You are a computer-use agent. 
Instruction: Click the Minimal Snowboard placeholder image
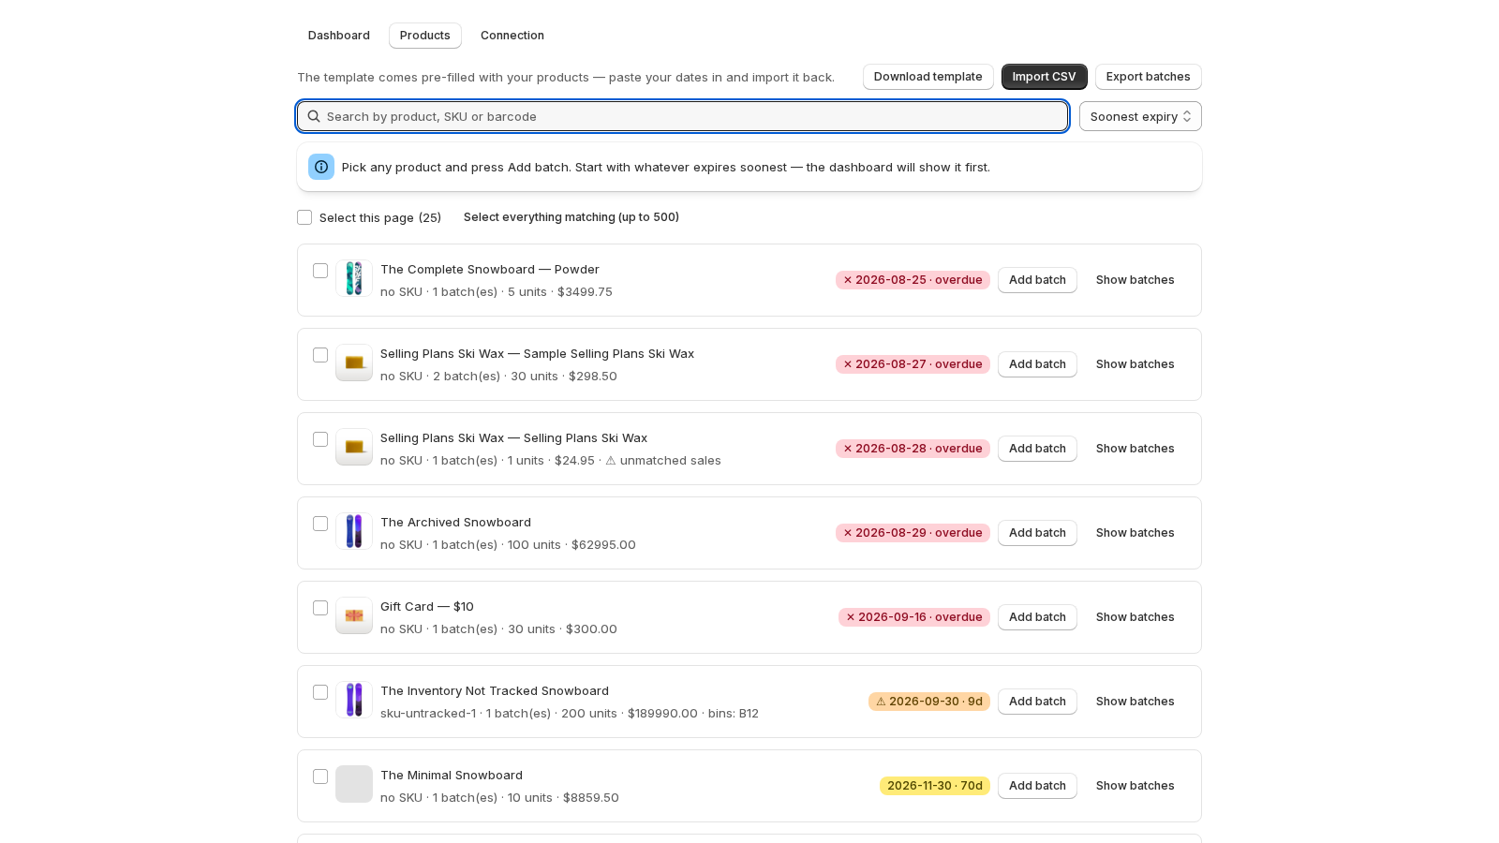(354, 784)
